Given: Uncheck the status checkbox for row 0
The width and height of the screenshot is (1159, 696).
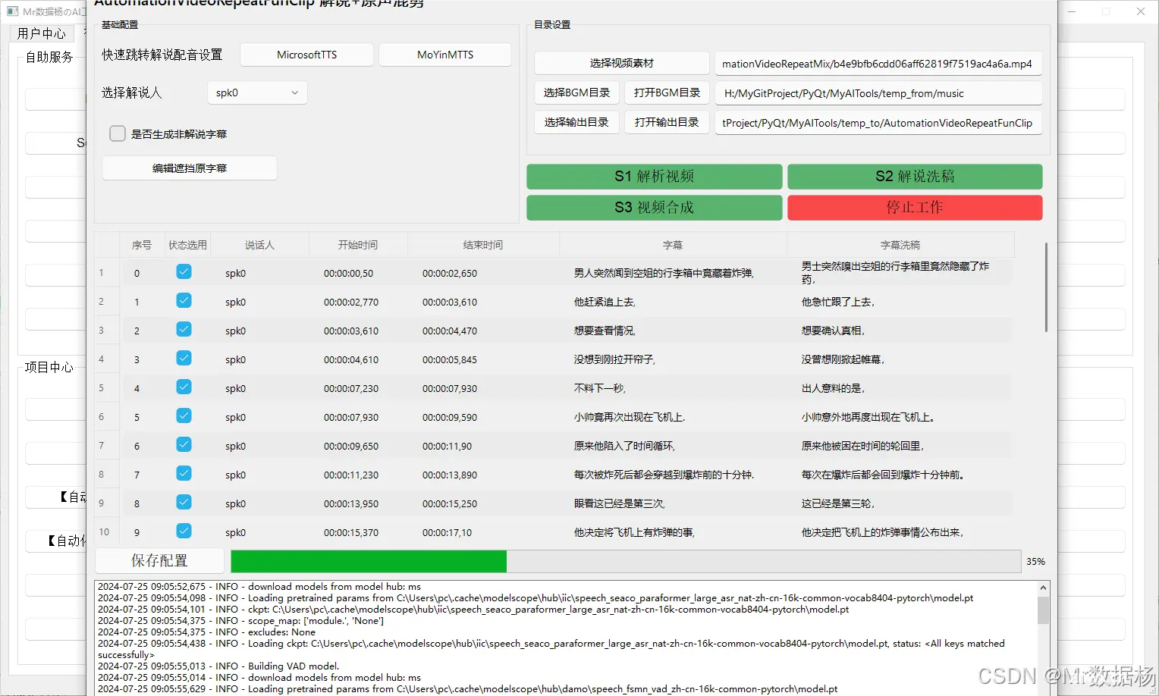Looking at the screenshot, I should (x=184, y=271).
